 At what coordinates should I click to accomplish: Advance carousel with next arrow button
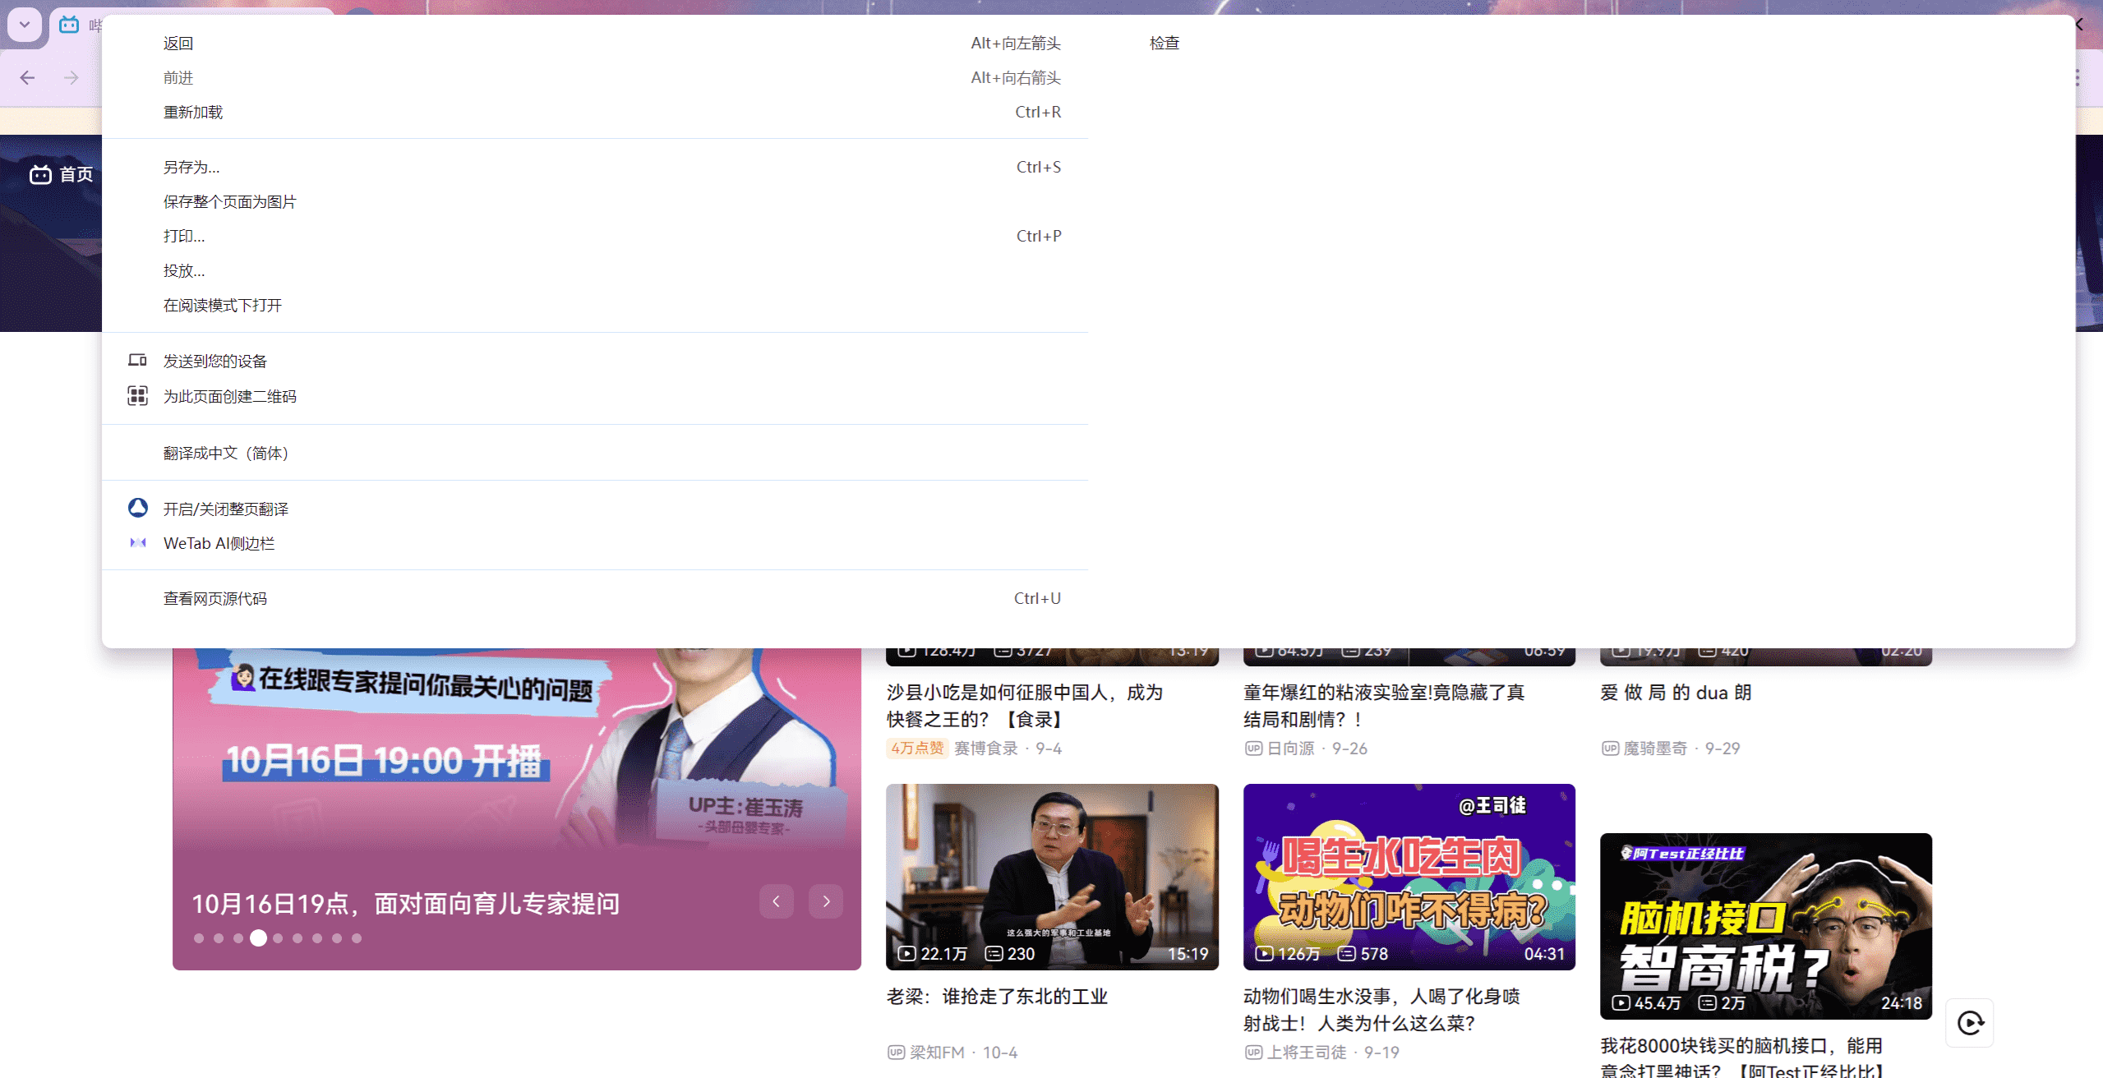click(x=826, y=901)
